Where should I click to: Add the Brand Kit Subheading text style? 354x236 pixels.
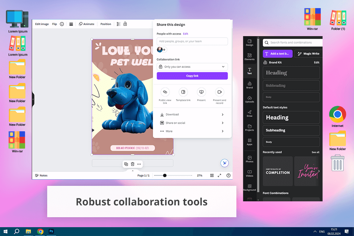[x=291, y=86]
